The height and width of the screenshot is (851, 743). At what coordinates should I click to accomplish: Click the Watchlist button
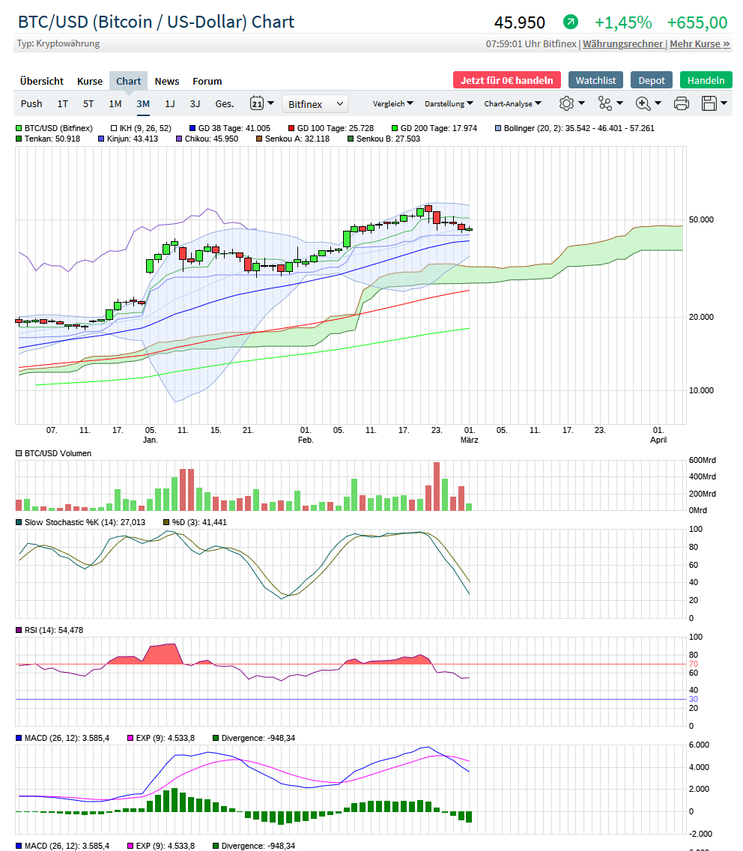(595, 80)
